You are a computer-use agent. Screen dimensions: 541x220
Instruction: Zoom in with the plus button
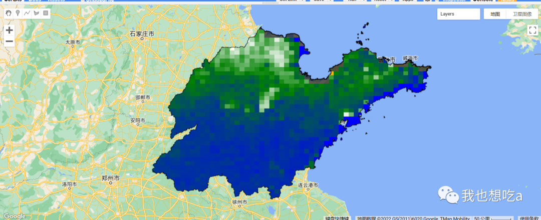click(x=10, y=30)
